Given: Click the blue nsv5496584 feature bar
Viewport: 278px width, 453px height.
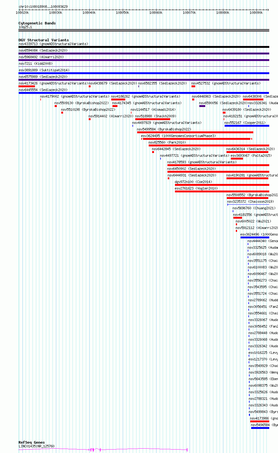Looking at the screenshot, I should pos(260,428).
